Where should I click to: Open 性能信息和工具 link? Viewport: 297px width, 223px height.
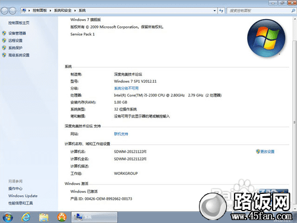pos(20,203)
